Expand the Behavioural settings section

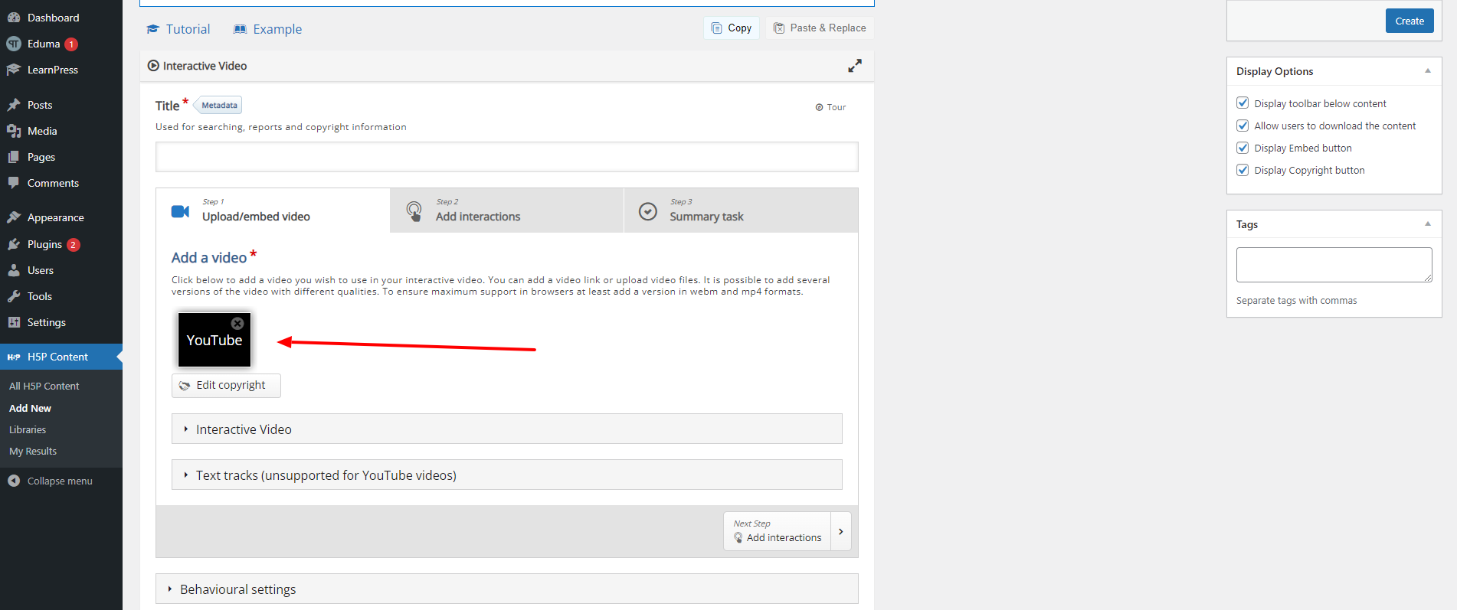(x=506, y=589)
